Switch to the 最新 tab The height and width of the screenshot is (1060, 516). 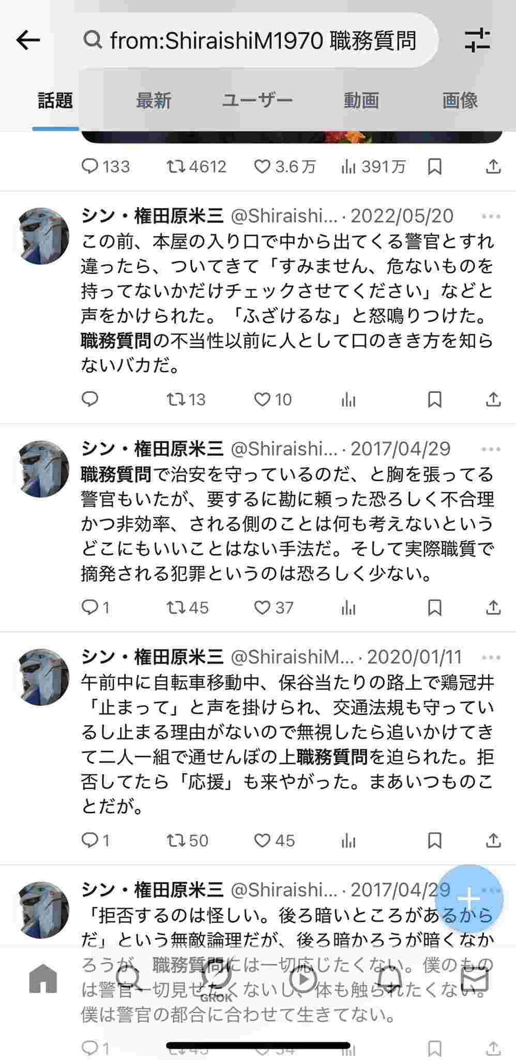(153, 100)
